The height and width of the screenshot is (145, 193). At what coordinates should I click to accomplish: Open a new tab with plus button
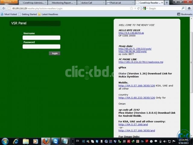[167, 3]
